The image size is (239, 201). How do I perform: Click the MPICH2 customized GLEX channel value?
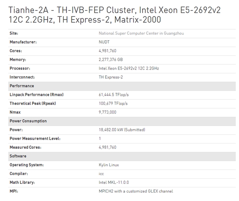click(x=136, y=191)
